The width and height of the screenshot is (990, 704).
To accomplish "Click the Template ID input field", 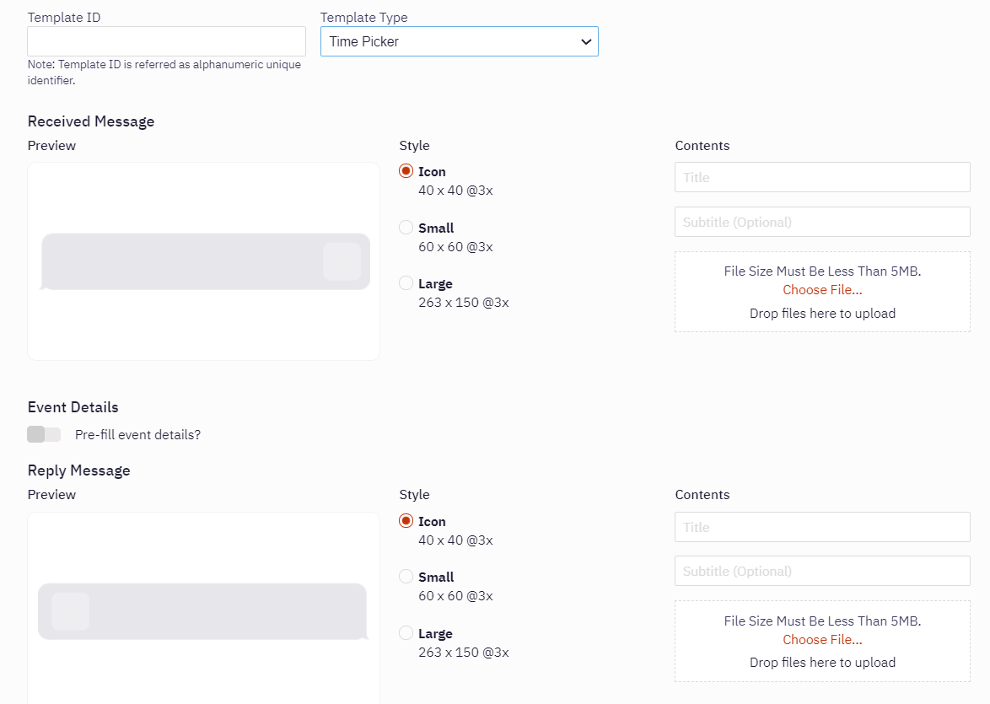I will click(166, 41).
